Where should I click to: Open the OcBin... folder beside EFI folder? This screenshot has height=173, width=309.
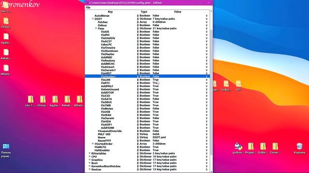tap(226, 86)
